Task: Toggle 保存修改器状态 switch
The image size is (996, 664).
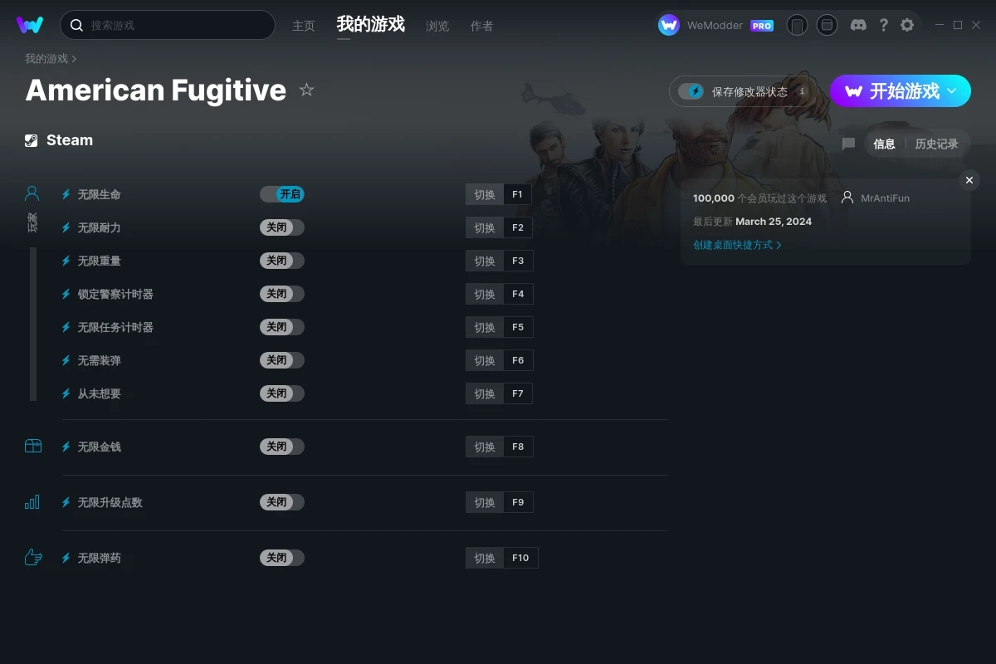Action: pyautogui.click(x=691, y=91)
